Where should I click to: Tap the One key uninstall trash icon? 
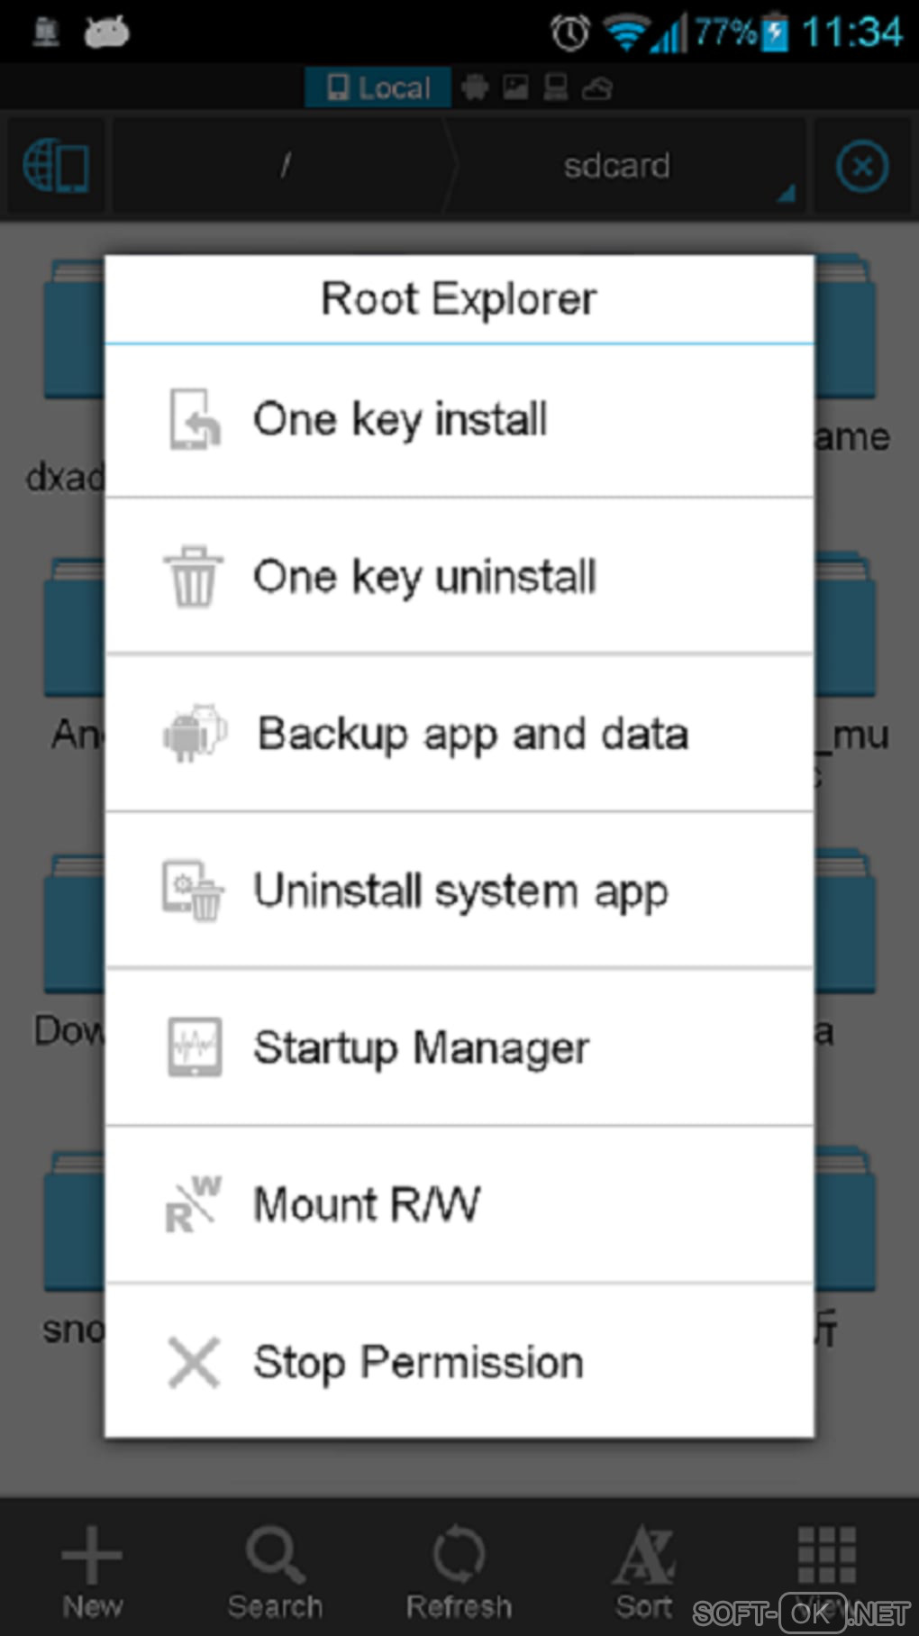[x=193, y=577]
